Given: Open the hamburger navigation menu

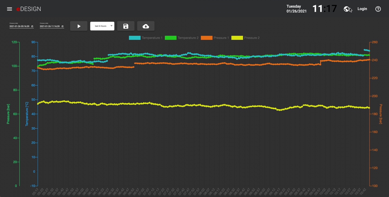Looking at the screenshot, I should coord(9,9).
